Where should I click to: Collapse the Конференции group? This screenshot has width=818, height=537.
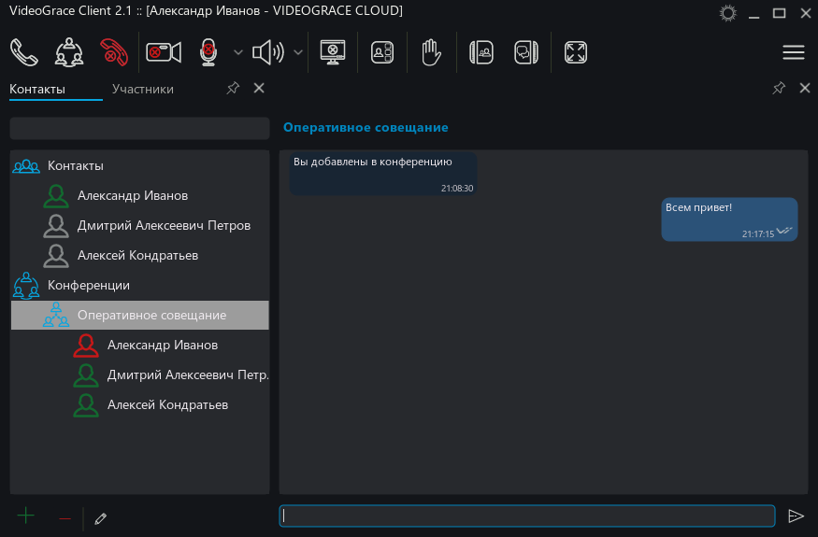click(140, 285)
